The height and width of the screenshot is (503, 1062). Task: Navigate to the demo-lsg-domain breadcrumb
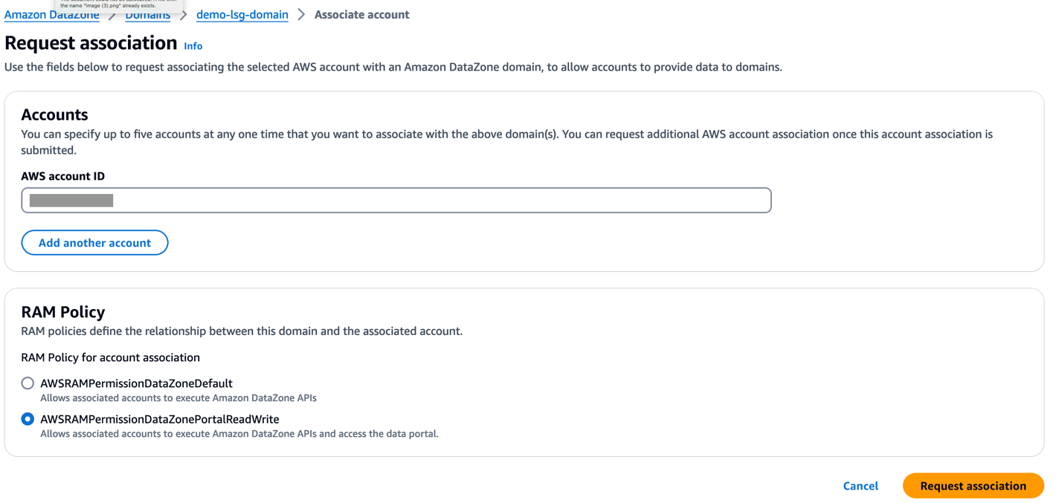click(x=242, y=15)
